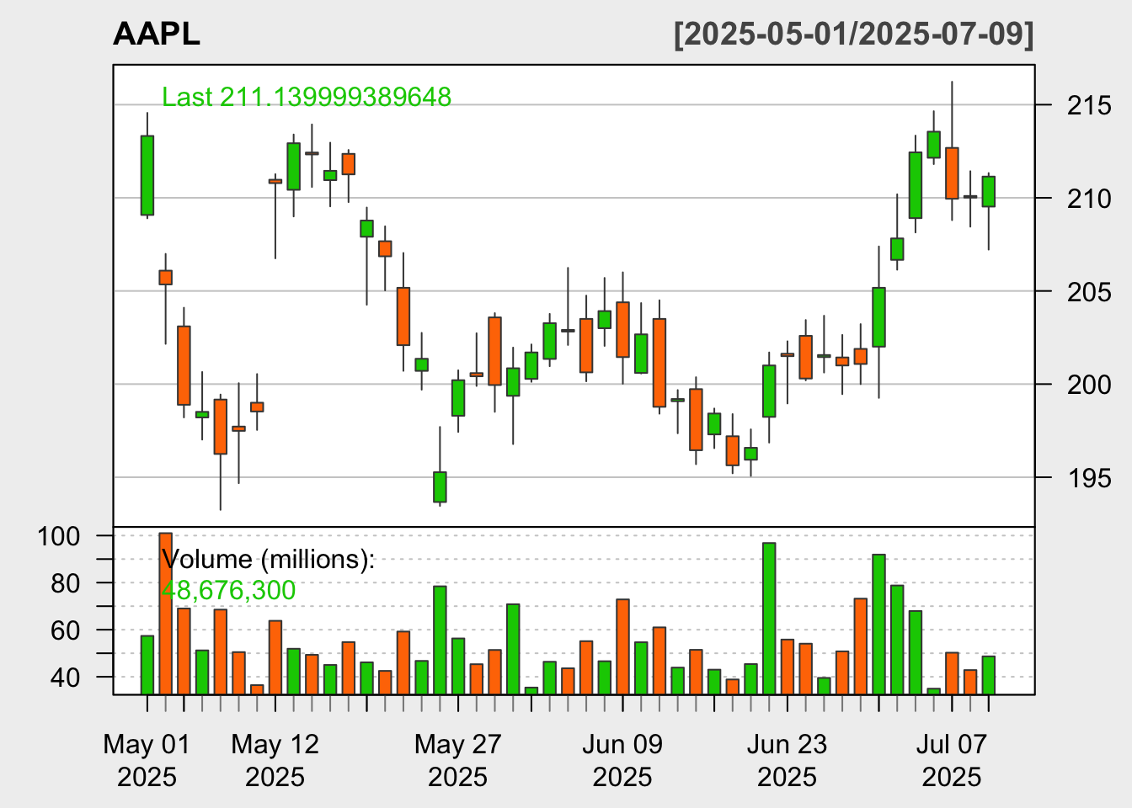Click the Last 211.139999389648 price label
Viewport: 1132px width, 808px height.
tap(307, 97)
